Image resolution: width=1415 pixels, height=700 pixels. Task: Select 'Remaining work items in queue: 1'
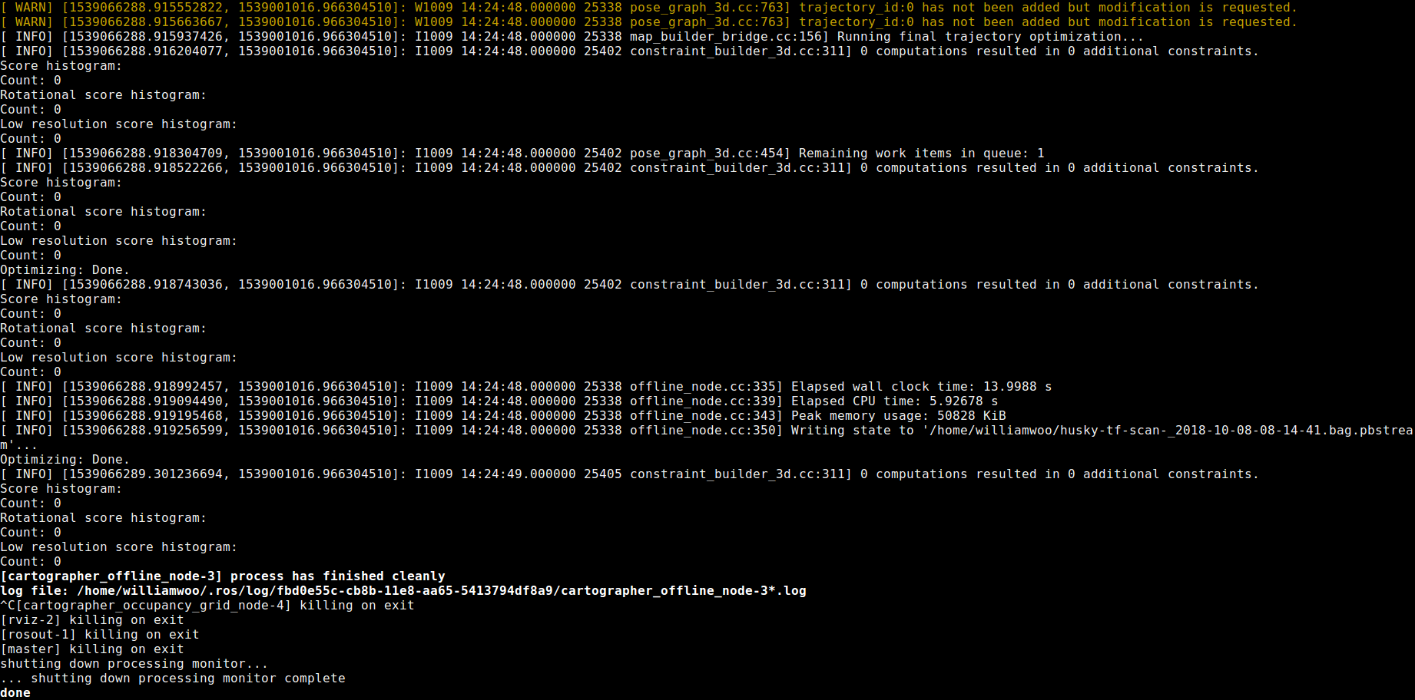coord(922,154)
